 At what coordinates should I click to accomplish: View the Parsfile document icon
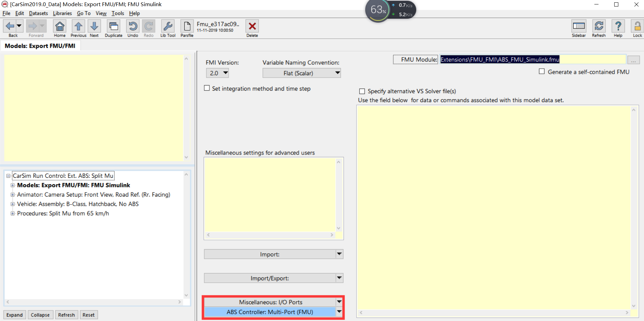[x=187, y=26]
